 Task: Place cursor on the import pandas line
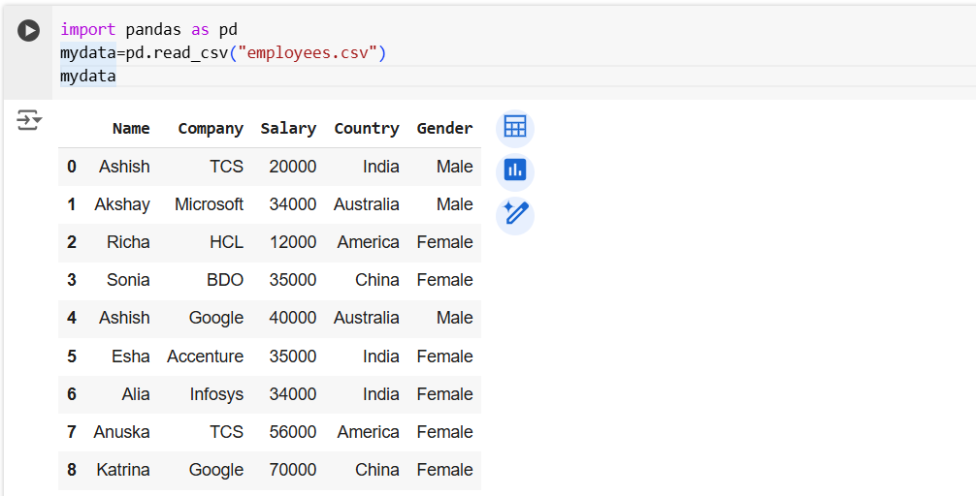[148, 30]
